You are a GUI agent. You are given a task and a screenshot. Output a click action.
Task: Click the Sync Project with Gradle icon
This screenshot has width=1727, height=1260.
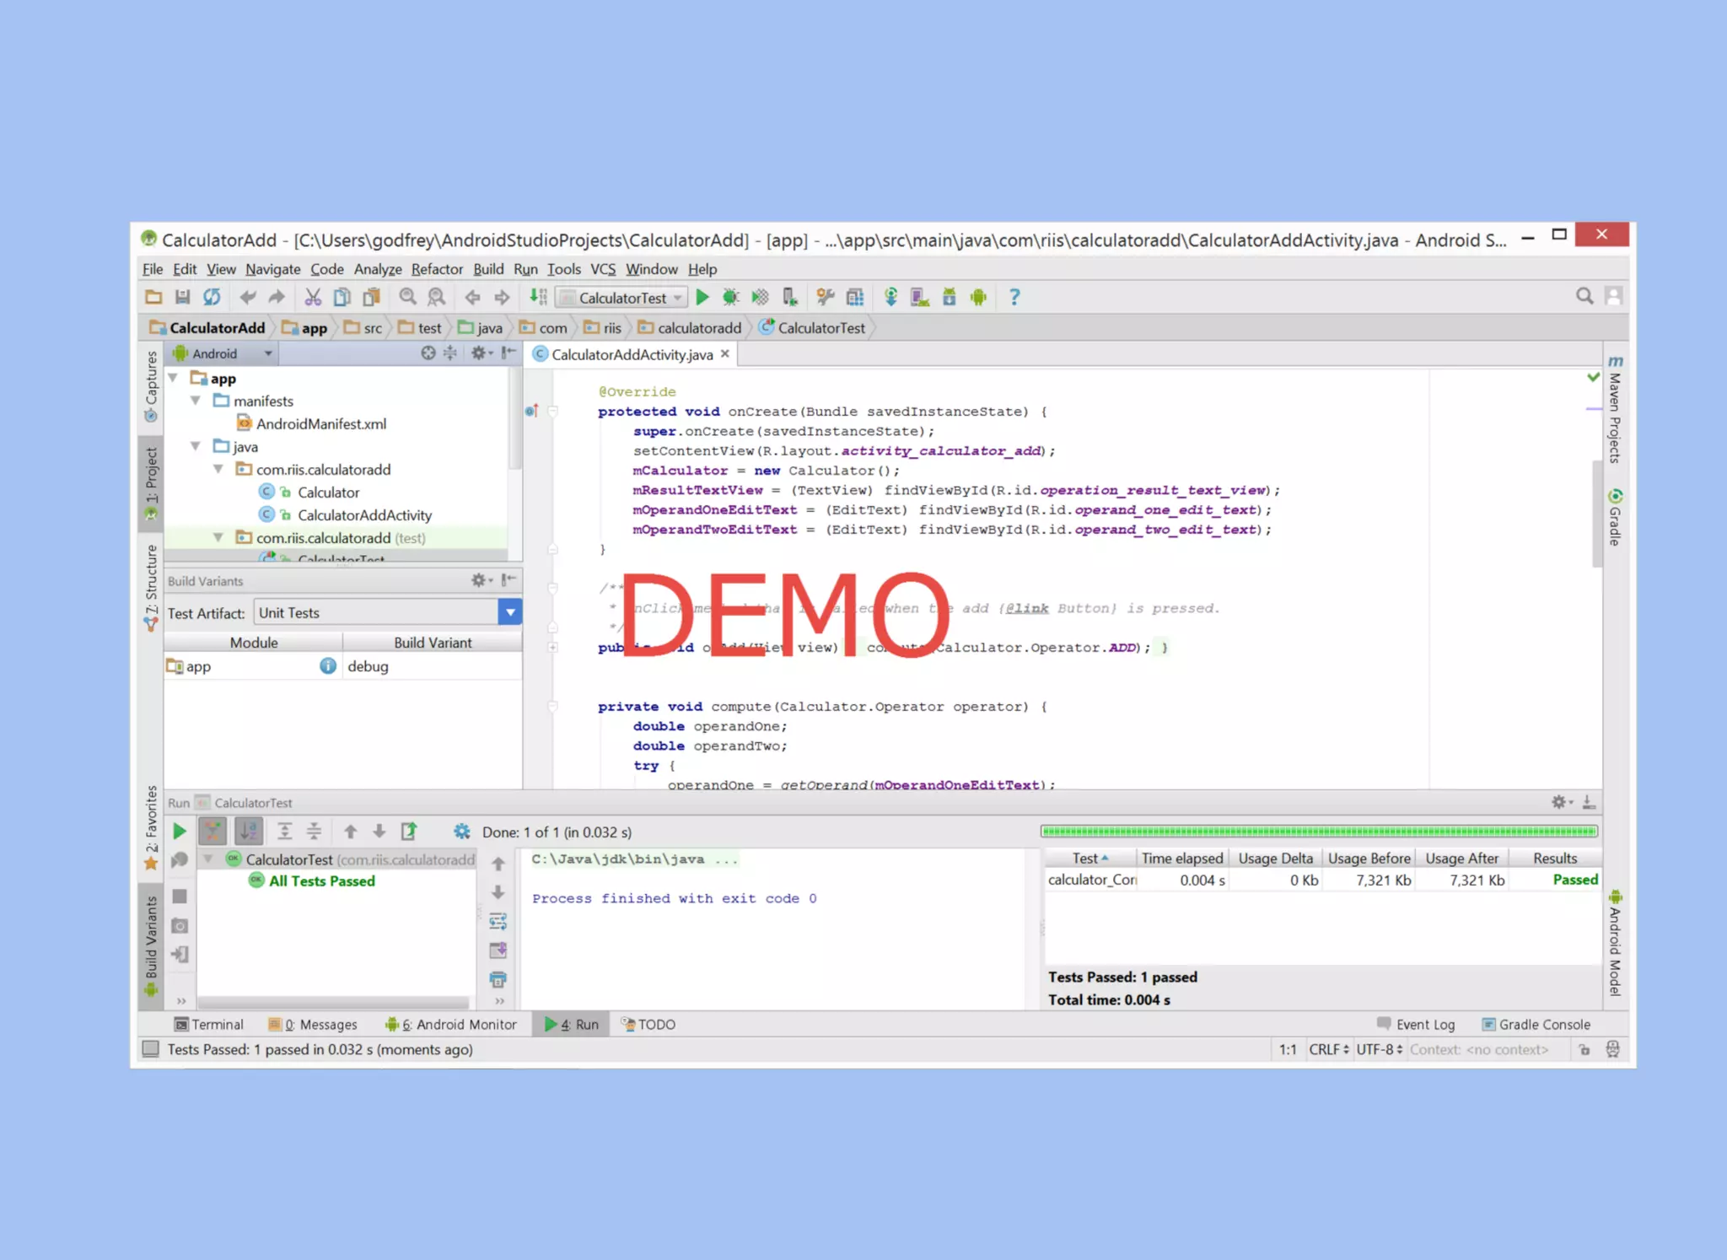coord(890,297)
